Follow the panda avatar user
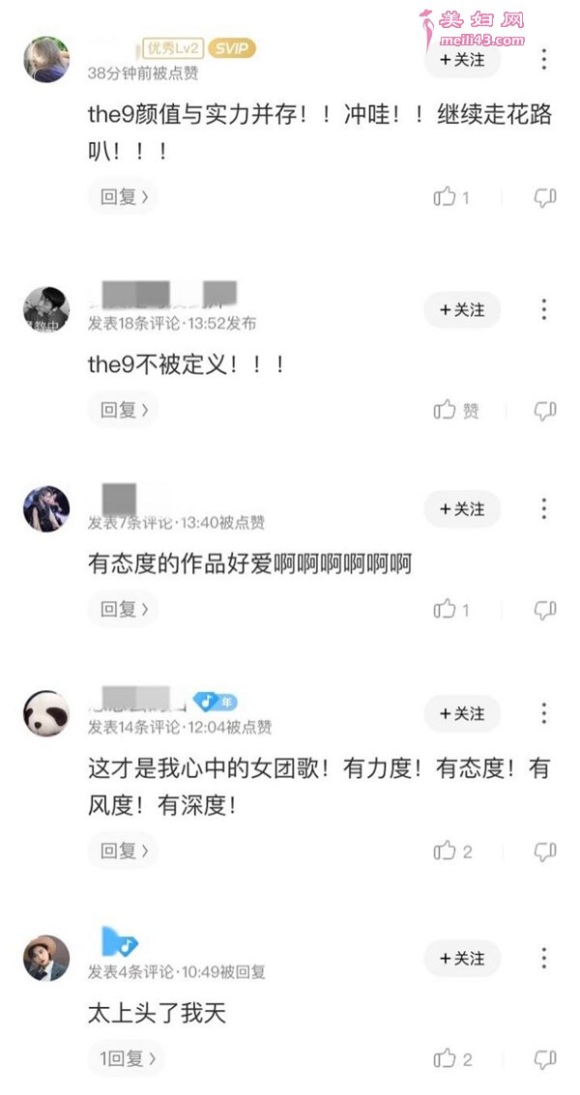The width and height of the screenshot is (580, 1095). tap(462, 713)
